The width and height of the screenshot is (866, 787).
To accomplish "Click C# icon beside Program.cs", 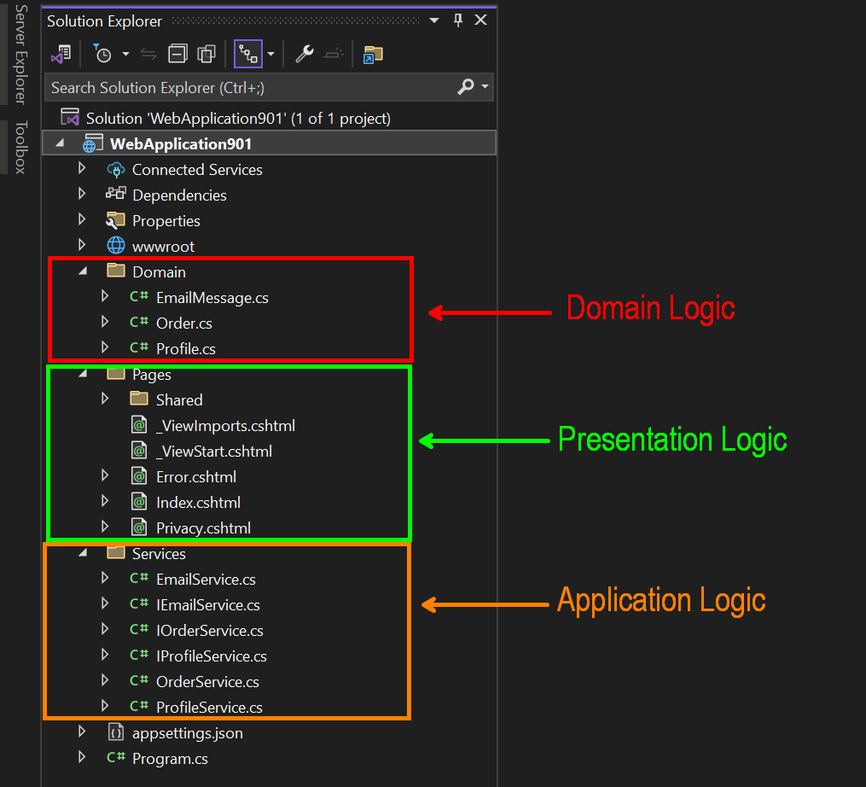I will coord(115,757).
